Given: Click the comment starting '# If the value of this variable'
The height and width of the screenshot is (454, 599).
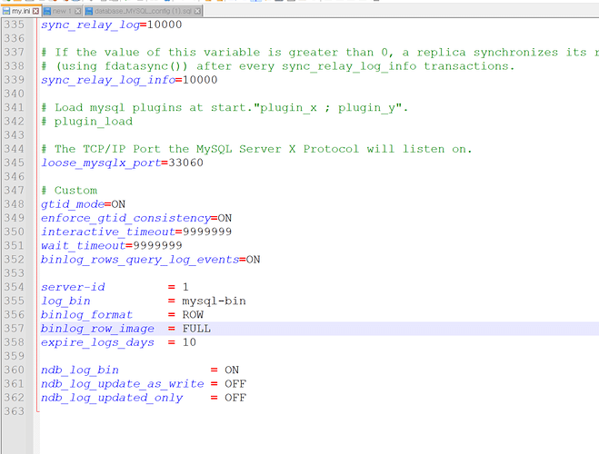Looking at the screenshot, I should coord(319,53).
